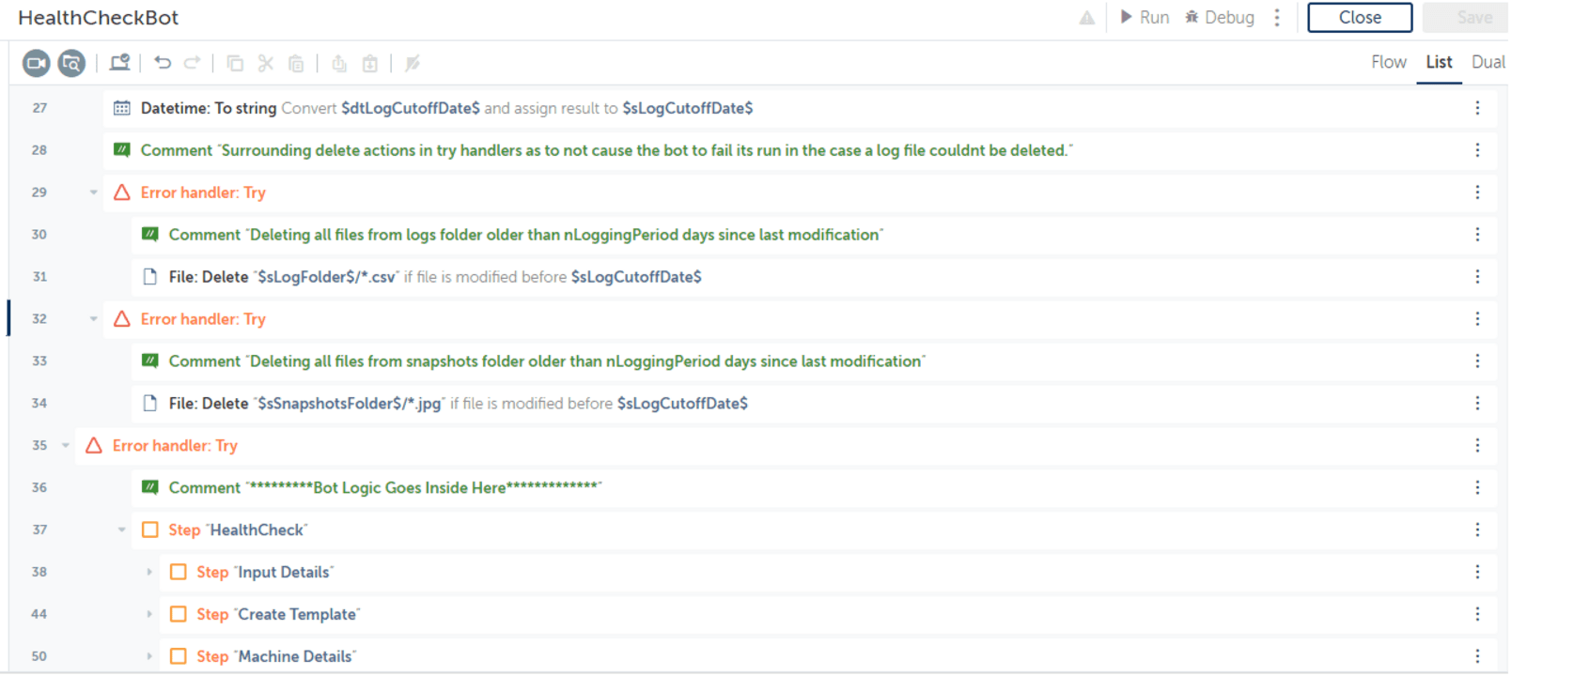
Task: Click calendar icon of Datetime action
Action: click(122, 108)
